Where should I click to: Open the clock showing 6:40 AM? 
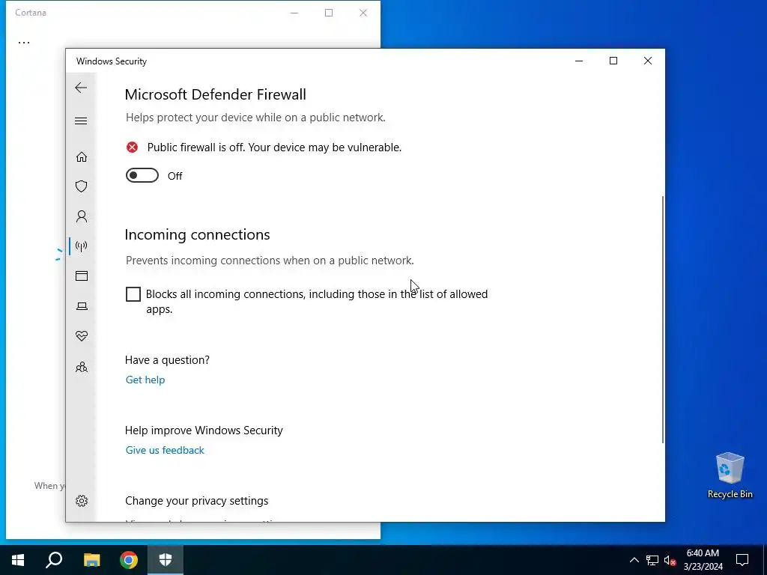703,560
